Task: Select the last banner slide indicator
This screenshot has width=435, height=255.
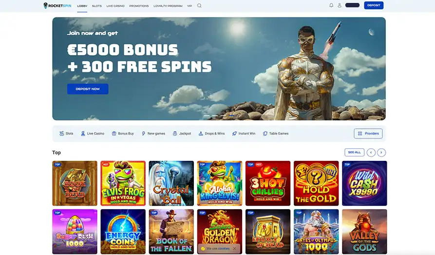Action: pyautogui.click(x=232, y=115)
